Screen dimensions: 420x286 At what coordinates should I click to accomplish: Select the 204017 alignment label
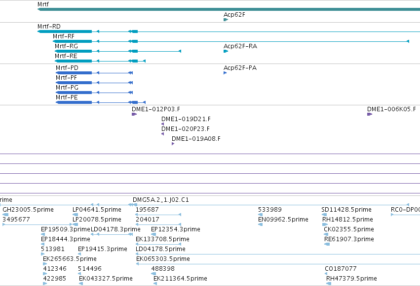[148, 220]
